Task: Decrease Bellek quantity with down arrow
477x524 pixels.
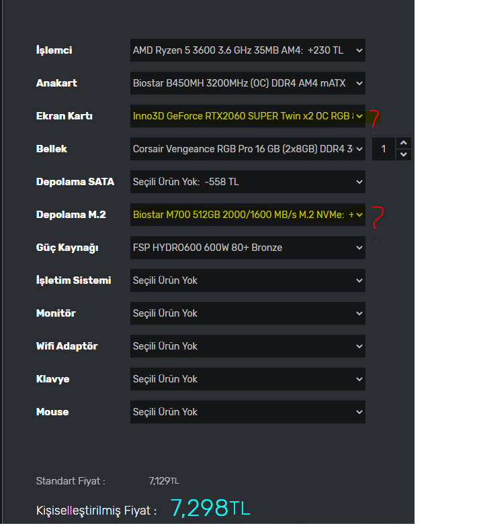Action: (x=404, y=154)
